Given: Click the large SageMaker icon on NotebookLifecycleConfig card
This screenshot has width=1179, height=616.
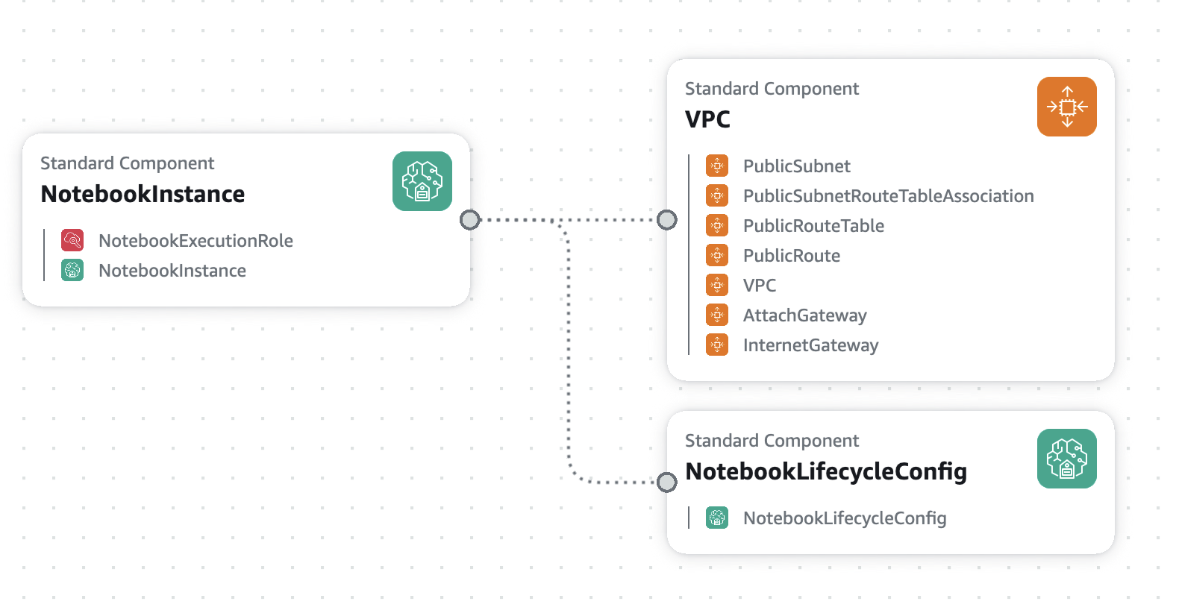Looking at the screenshot, I should (x=1067, y=459).
